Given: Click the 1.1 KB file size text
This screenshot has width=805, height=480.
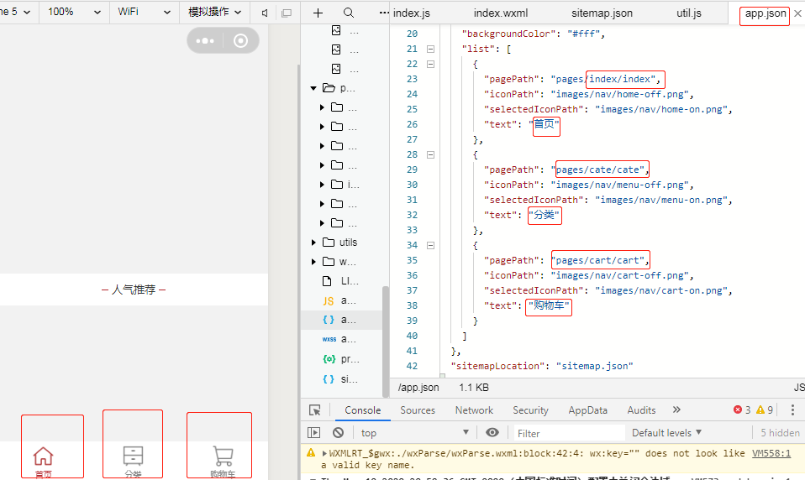Looking at the screenshot, I should (474, 388).
